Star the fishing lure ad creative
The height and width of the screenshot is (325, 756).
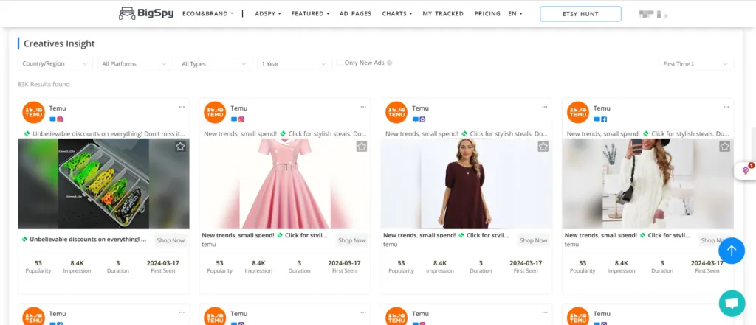(x=180, y=147)
